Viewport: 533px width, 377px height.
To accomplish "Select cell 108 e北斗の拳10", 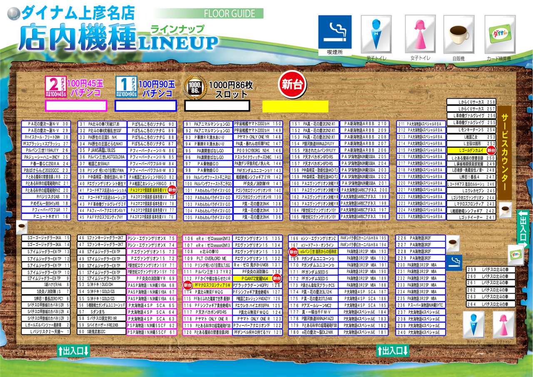I will coord(207,252).
